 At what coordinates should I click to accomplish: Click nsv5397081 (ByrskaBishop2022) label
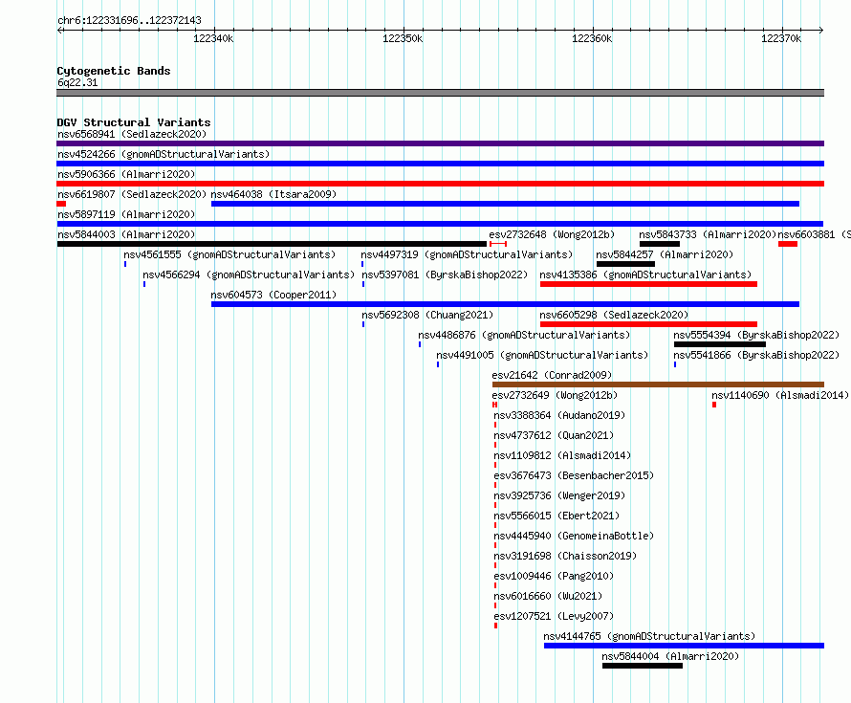click(445, 275)
